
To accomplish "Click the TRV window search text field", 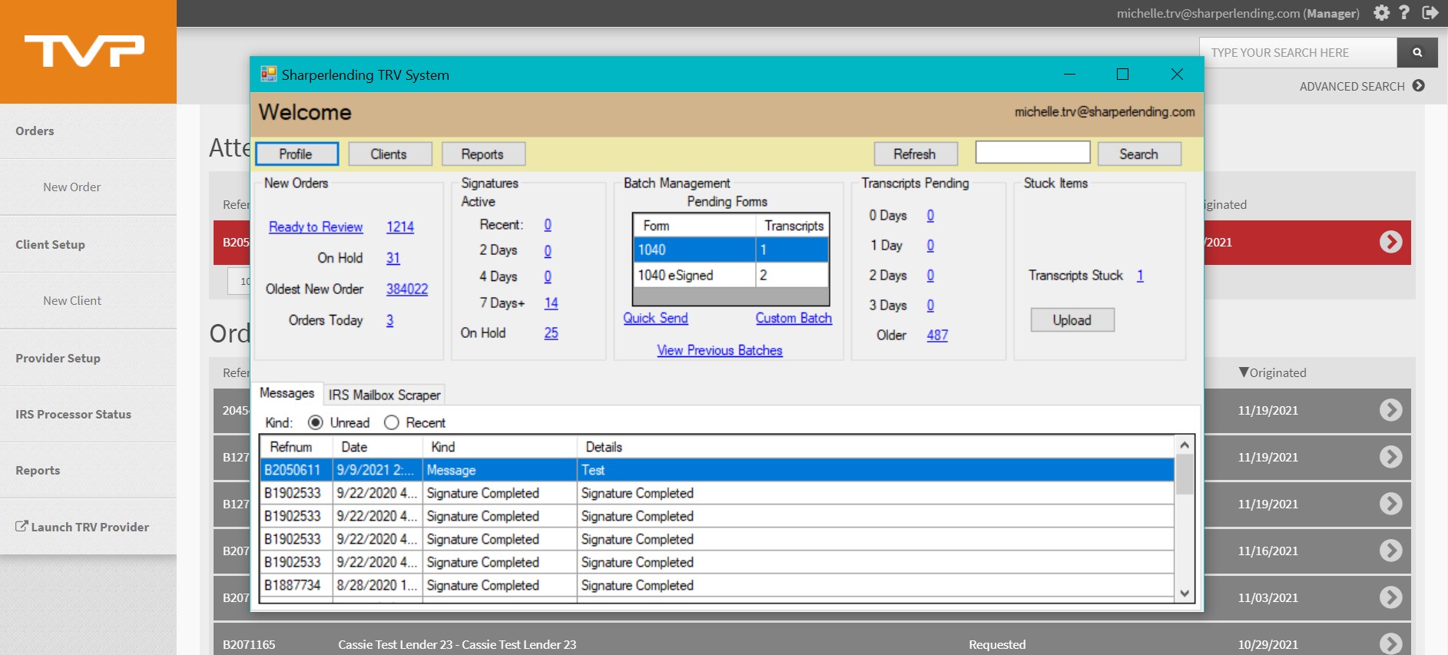I will click(x=1032, y=152).
